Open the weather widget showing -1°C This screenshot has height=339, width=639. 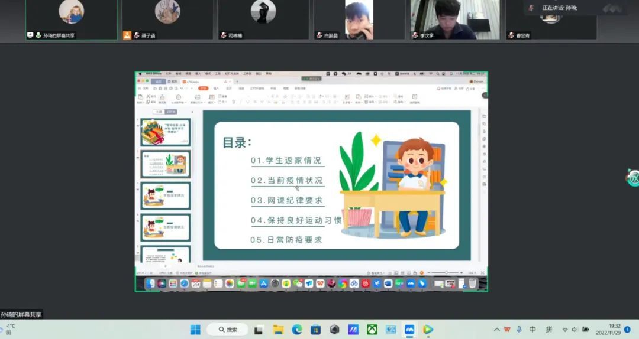tap(11, 329)
